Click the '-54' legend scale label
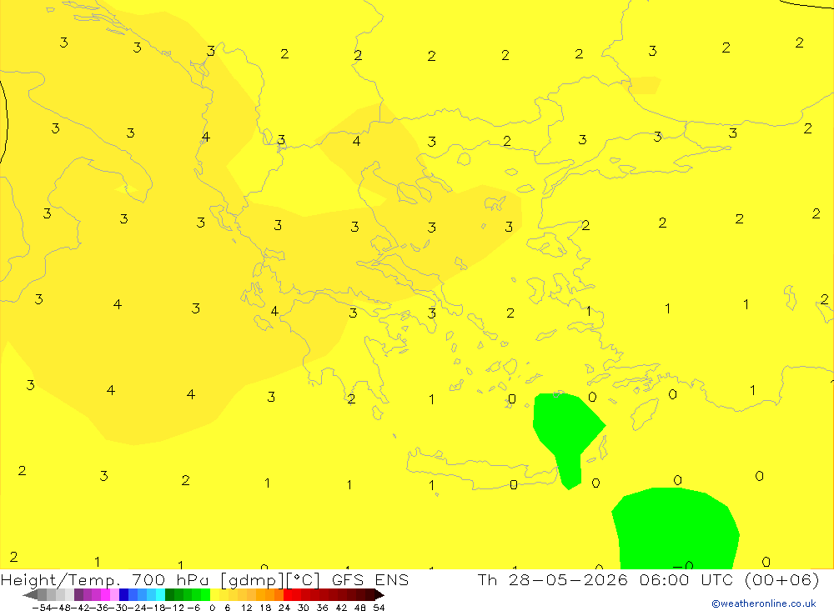Image resolution: width=834 pixels, height=611 pixels. pyautogui.click(x=42, y=608)
